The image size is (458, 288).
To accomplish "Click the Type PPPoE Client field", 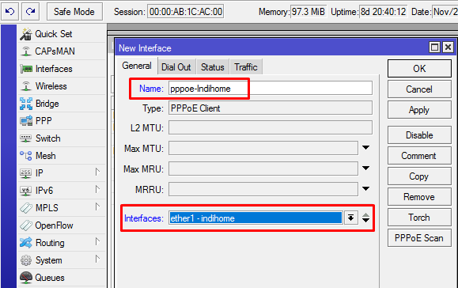I will click(x=271, y=108).
